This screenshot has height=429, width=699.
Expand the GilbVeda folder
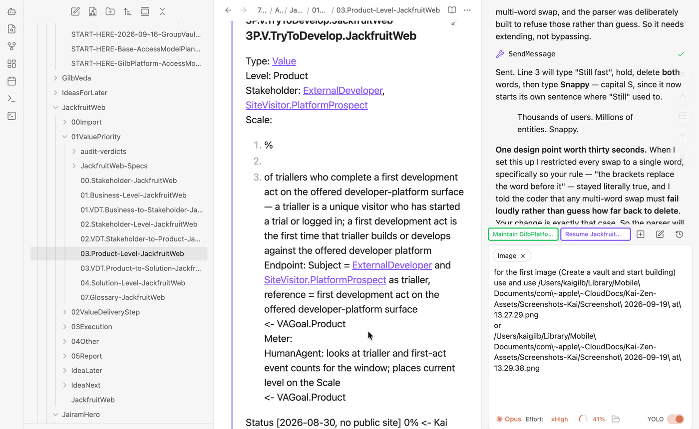[55, 78]
